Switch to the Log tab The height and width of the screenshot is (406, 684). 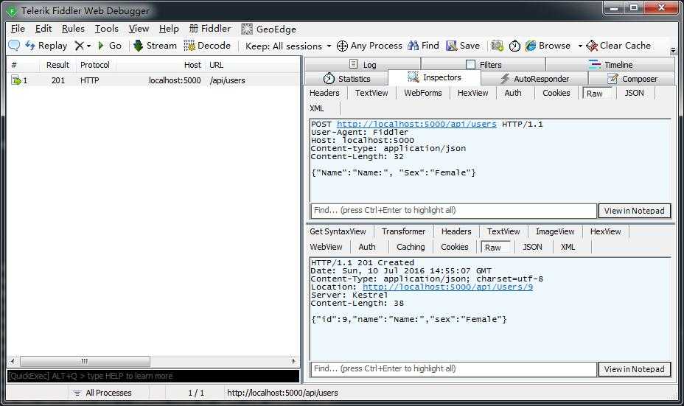363,65
